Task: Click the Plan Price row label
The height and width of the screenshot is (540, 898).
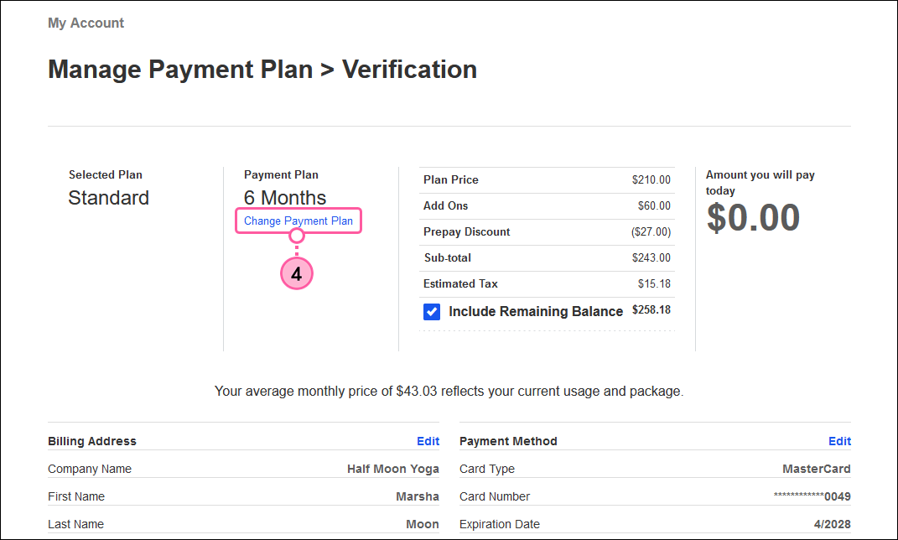Action: coord(451,179)
